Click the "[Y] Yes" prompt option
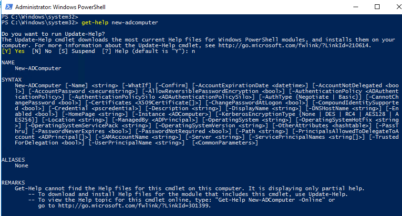 13,51
